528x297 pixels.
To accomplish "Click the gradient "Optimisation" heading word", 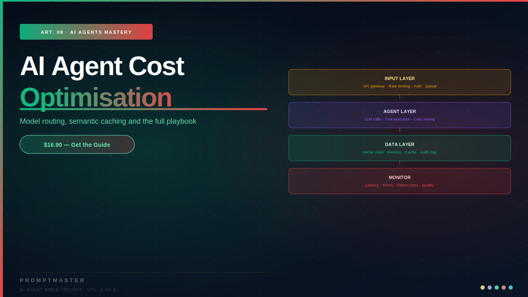I will coord(95,98).
